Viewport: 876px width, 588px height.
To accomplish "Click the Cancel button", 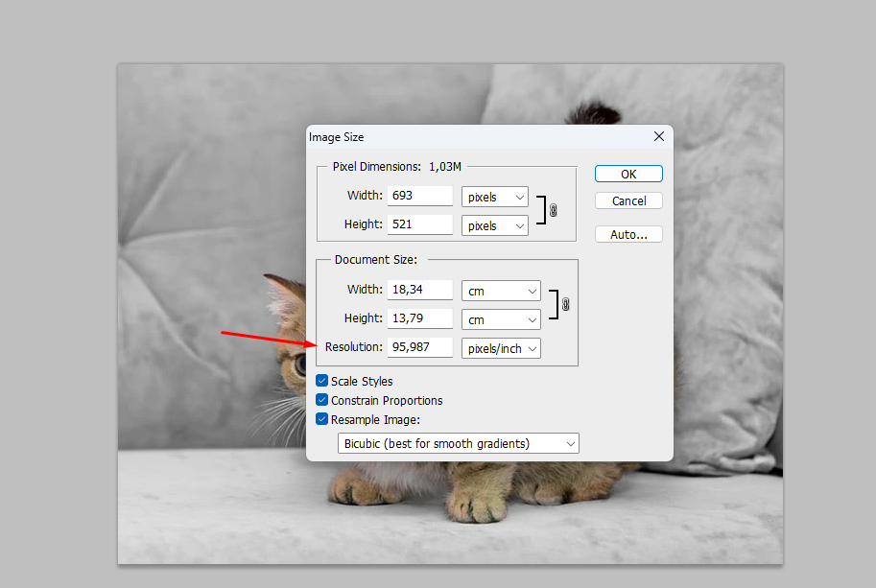I will tap(628, 201).
